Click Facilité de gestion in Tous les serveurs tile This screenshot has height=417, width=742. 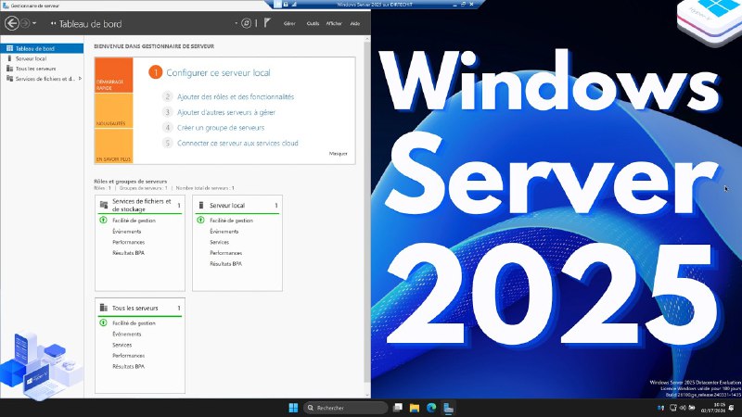[x=134, y=322]
